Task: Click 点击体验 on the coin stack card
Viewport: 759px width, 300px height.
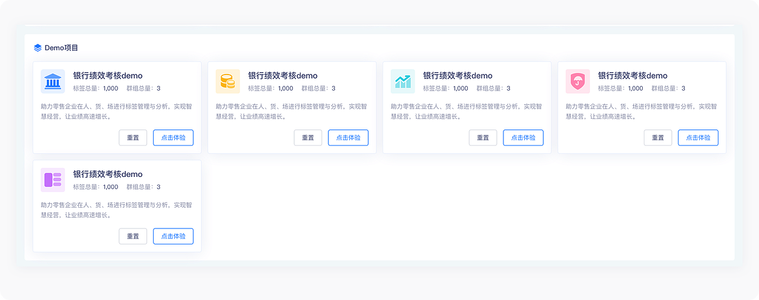Action: point(348,138)
